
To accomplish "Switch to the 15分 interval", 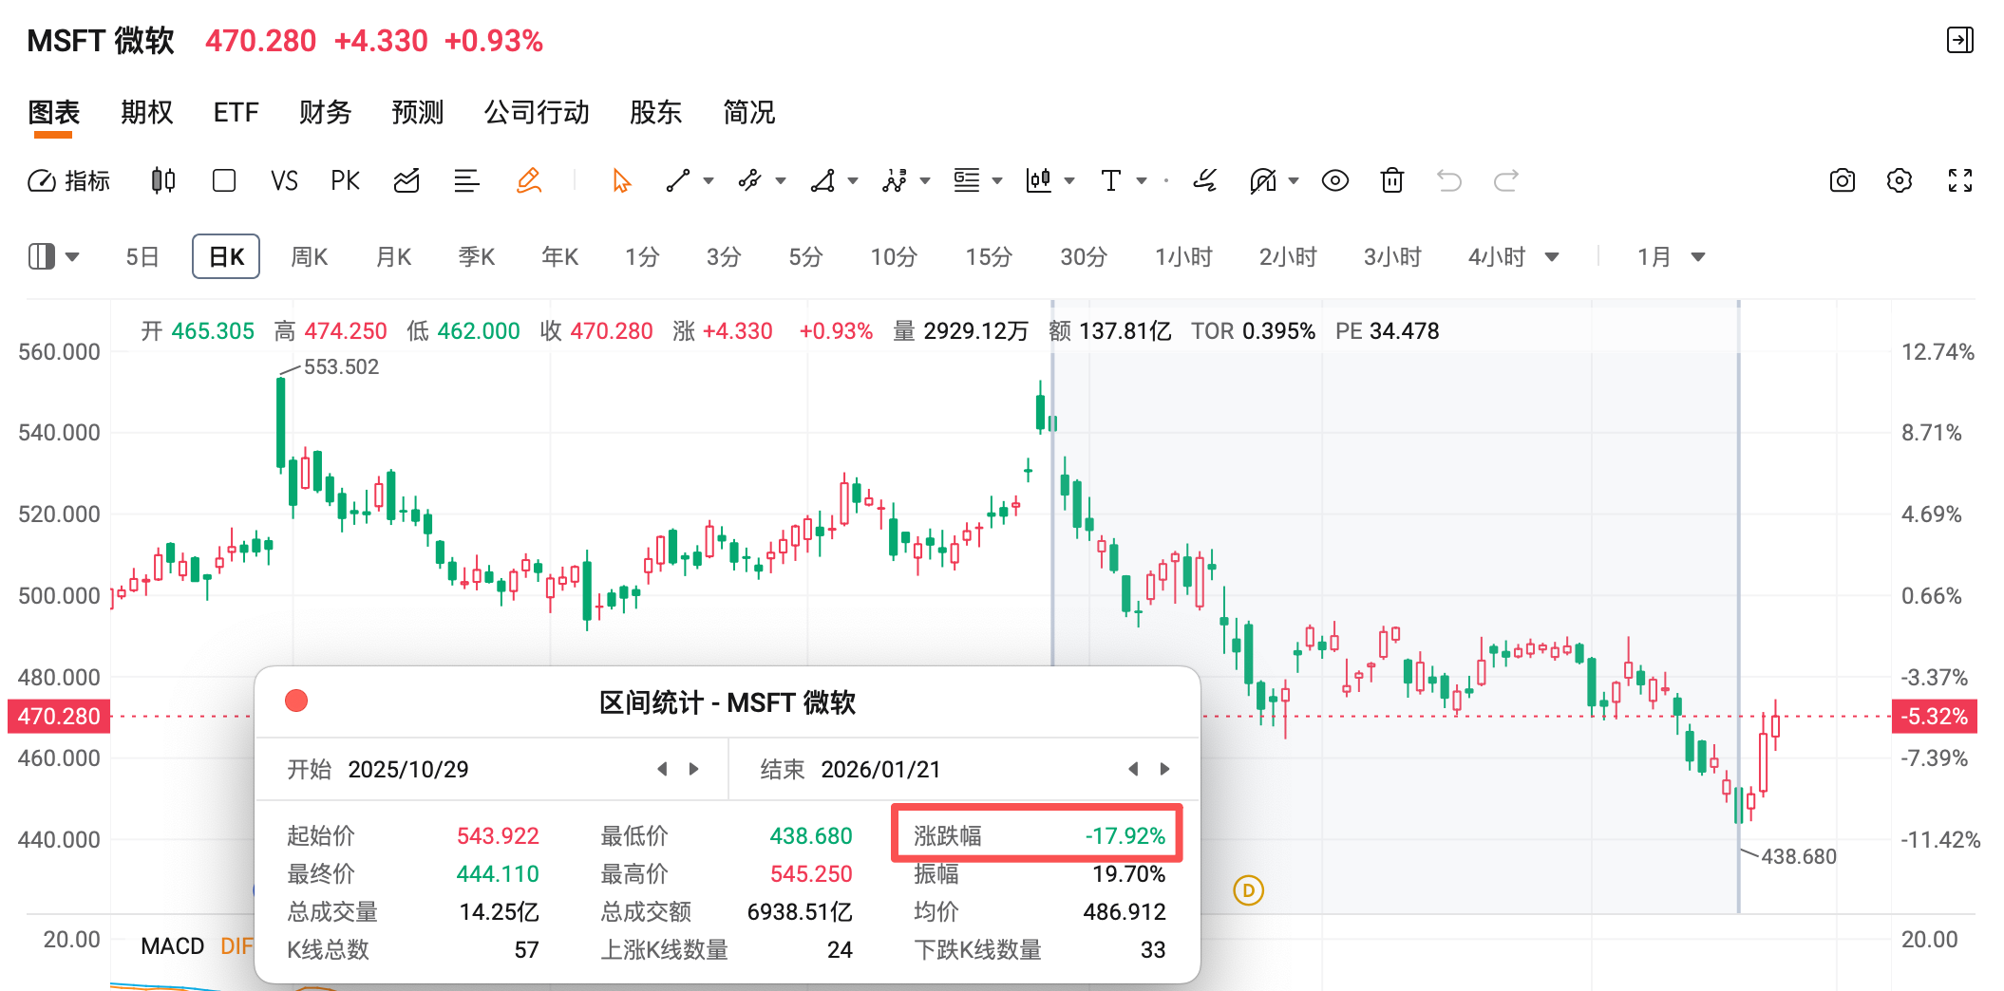I will click(x=989, y=256).
